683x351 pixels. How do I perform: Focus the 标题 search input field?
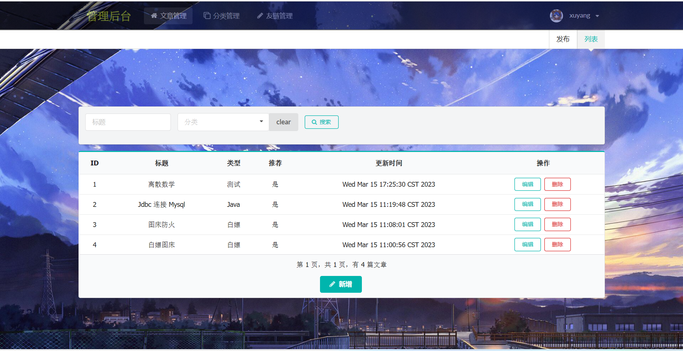[128, 122]
